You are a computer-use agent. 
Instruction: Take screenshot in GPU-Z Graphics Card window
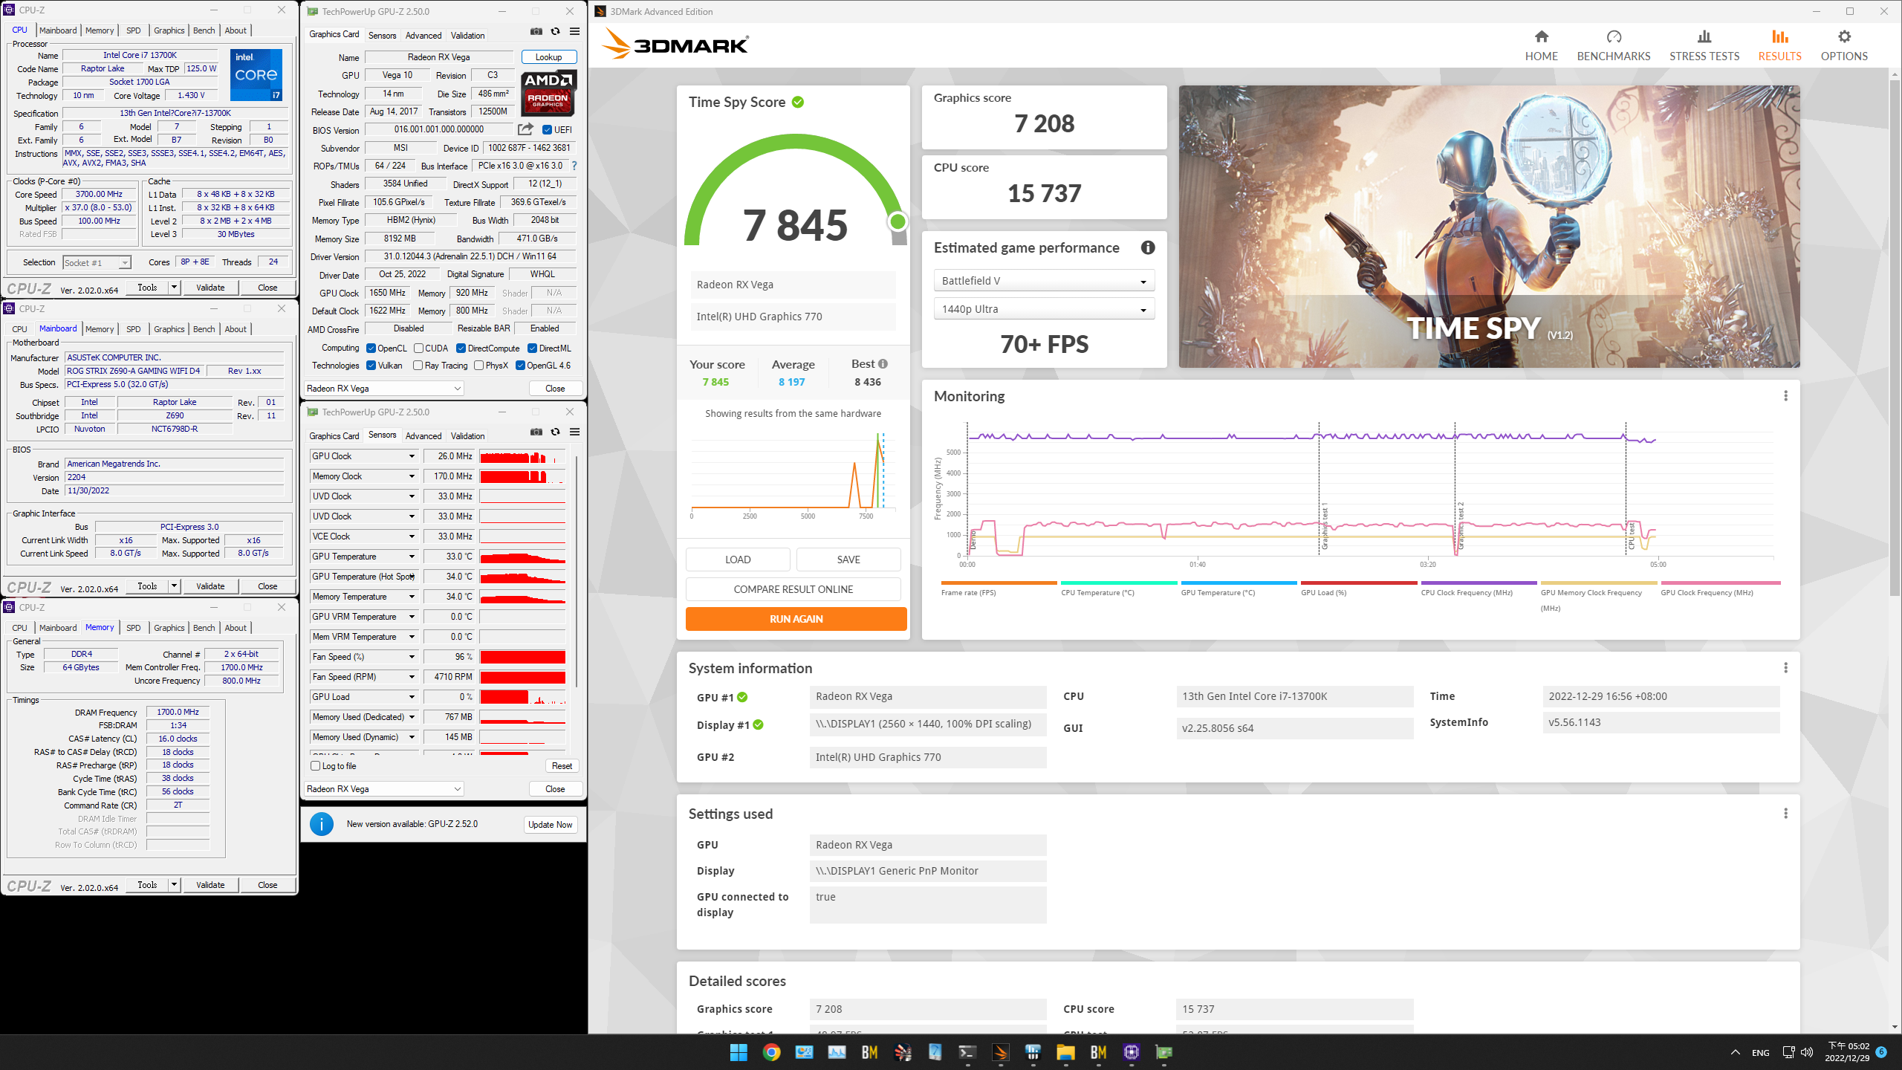click(x=536, y=31)
